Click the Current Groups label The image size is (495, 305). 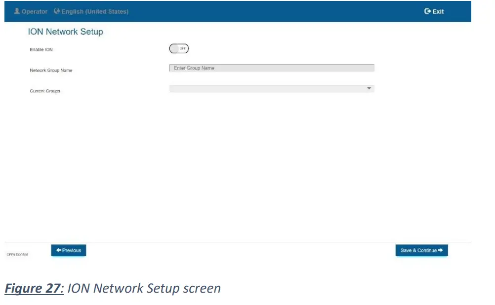click(45, 91)
